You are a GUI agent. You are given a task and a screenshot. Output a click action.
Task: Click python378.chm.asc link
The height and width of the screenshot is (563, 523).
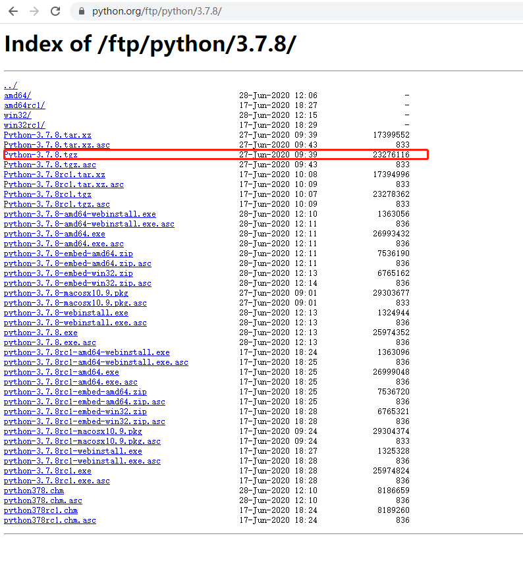[x=43, y=500]
